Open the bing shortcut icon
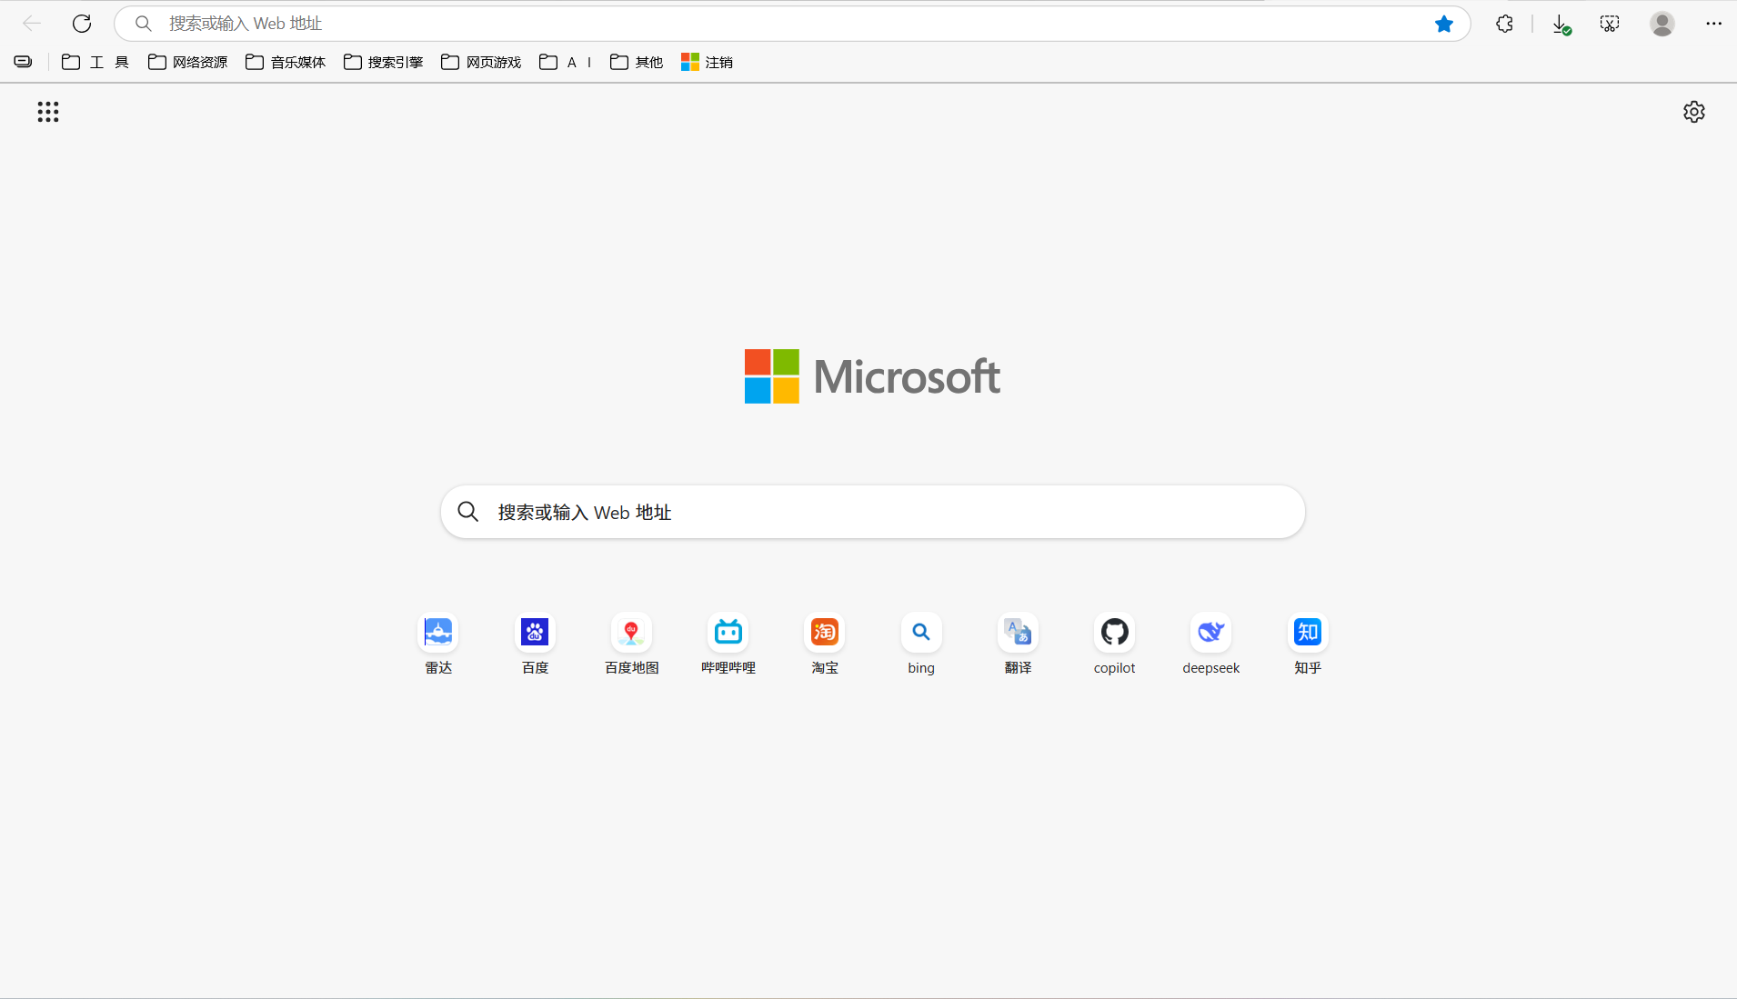1737x999 pixels. (921, 633)
